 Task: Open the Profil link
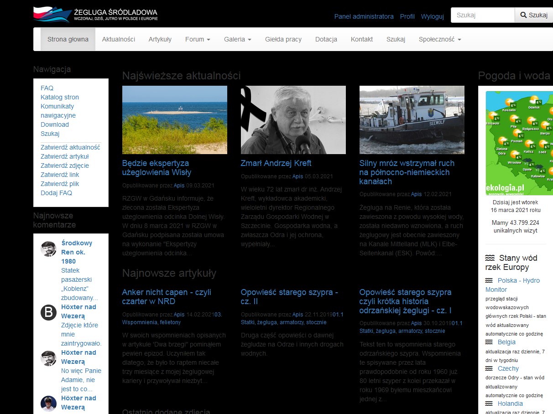pos(407,16)
